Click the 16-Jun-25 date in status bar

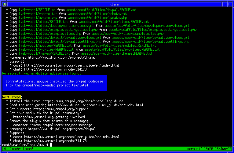point(223,149)
